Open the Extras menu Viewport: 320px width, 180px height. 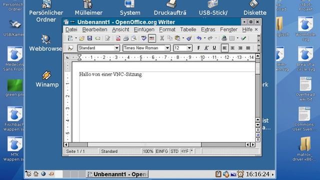(208, 29)
